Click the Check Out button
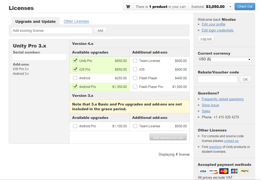 [244, 6]
